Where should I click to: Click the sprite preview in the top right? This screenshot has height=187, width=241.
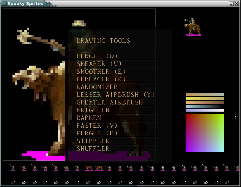193,27
